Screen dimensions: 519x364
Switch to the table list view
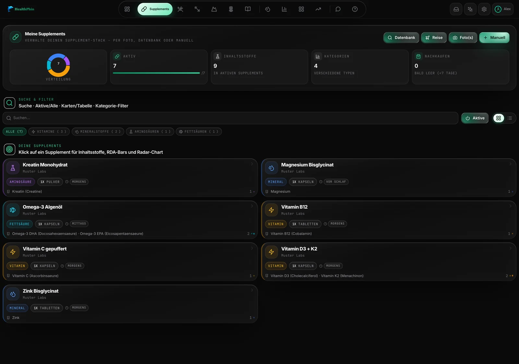tap(510, 118)
